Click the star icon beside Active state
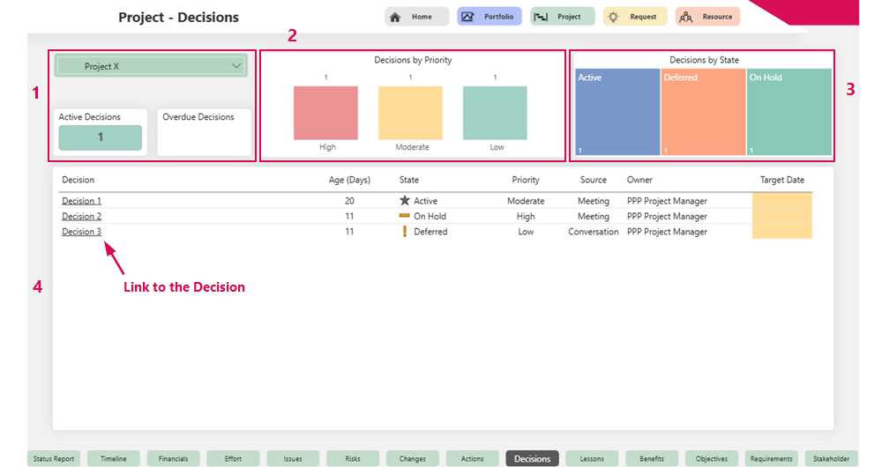This screenshot has width=882, height=467. [405, 201]
